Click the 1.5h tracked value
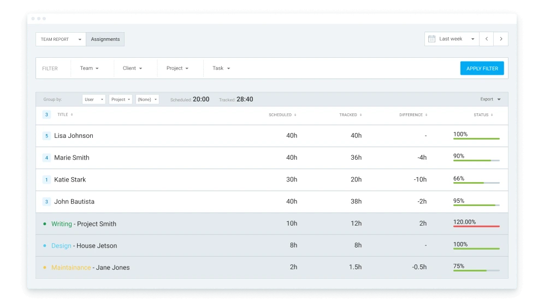The image size is (544, 302). [x=355, y=267]
